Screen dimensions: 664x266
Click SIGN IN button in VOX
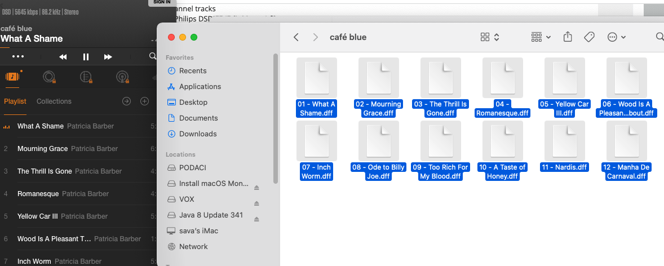coord(162,3)
